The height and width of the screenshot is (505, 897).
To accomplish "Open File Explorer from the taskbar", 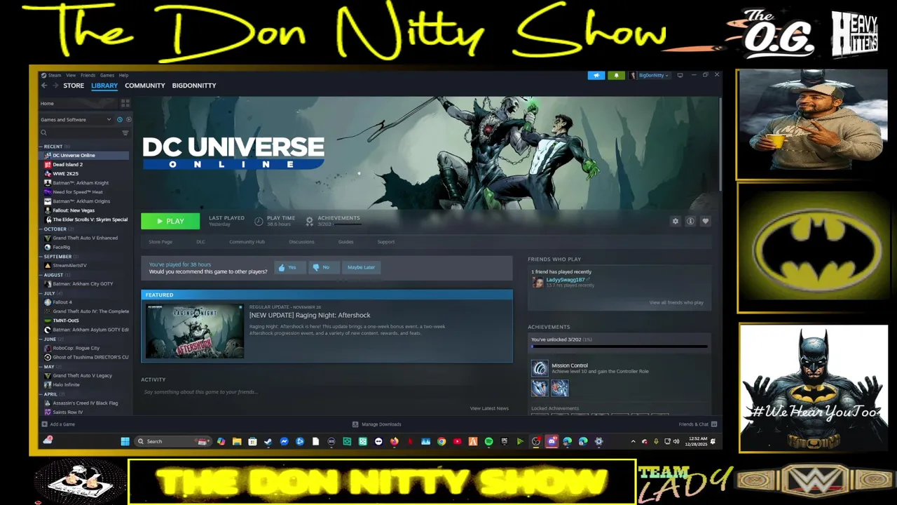I will [x=237, y=441].
